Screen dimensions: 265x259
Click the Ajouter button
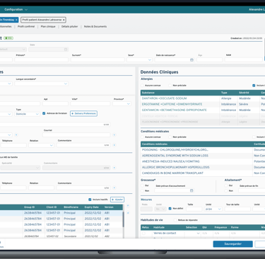point(117,200)
